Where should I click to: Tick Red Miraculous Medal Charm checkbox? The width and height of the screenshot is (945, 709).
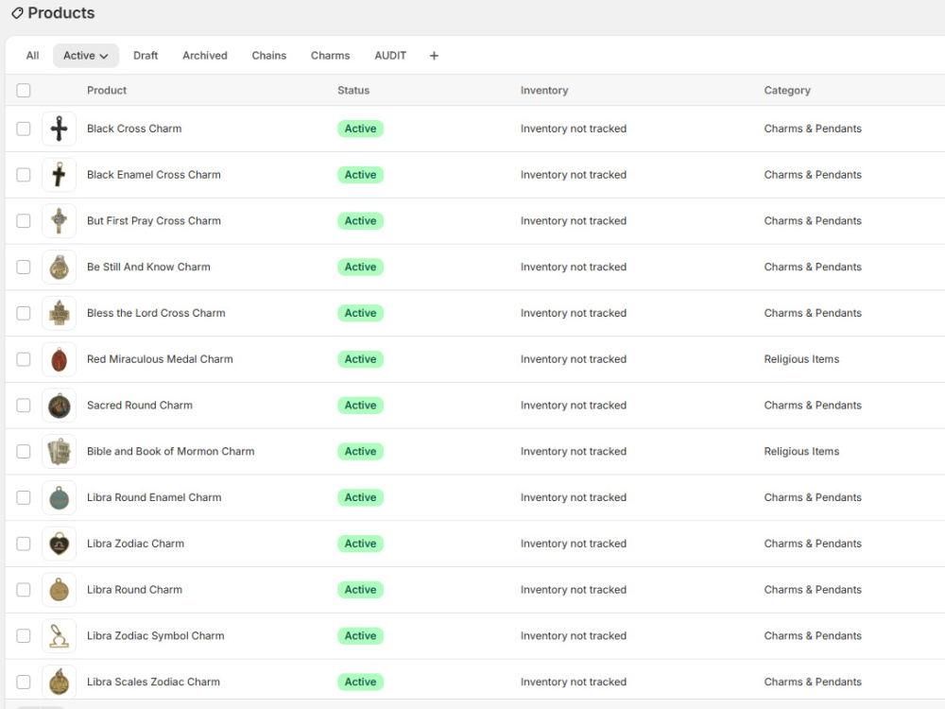click(24, 359)
